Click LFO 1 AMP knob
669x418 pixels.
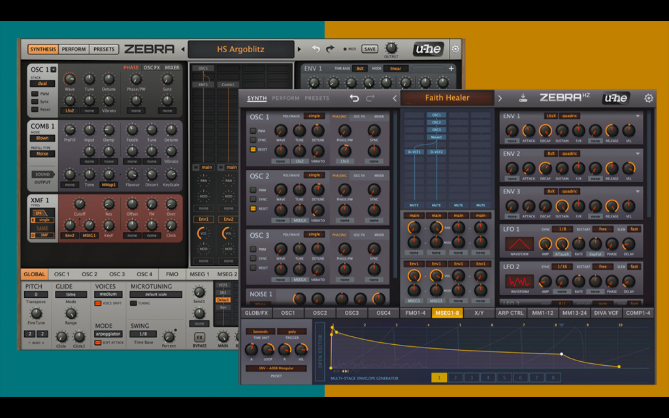[545, 244]
